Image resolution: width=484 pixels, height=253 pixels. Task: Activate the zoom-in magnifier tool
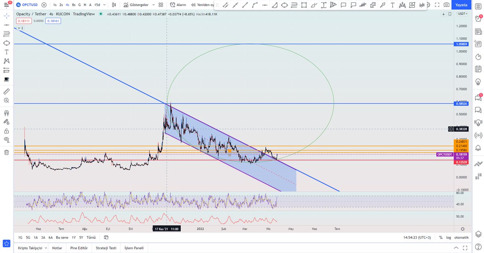6,101
